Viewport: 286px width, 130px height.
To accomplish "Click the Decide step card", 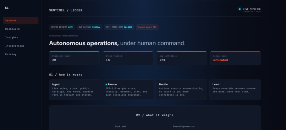I will (182, 90).
